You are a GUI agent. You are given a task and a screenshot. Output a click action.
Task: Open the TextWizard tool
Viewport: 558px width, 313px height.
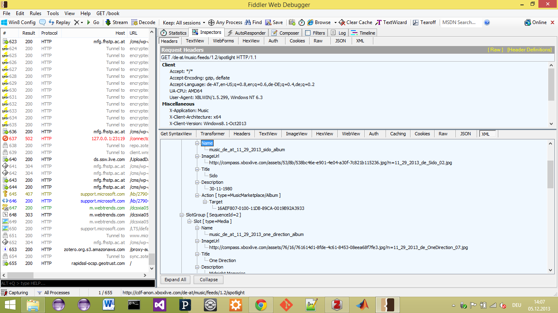[x=391, y=22]
